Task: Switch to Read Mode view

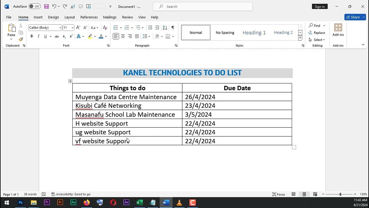Action: tap(293, 194)
